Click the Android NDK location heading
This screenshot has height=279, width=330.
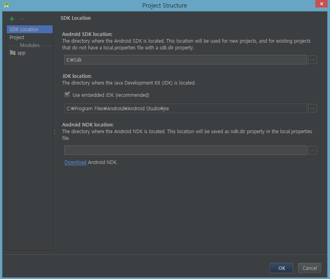click(88, 125)
